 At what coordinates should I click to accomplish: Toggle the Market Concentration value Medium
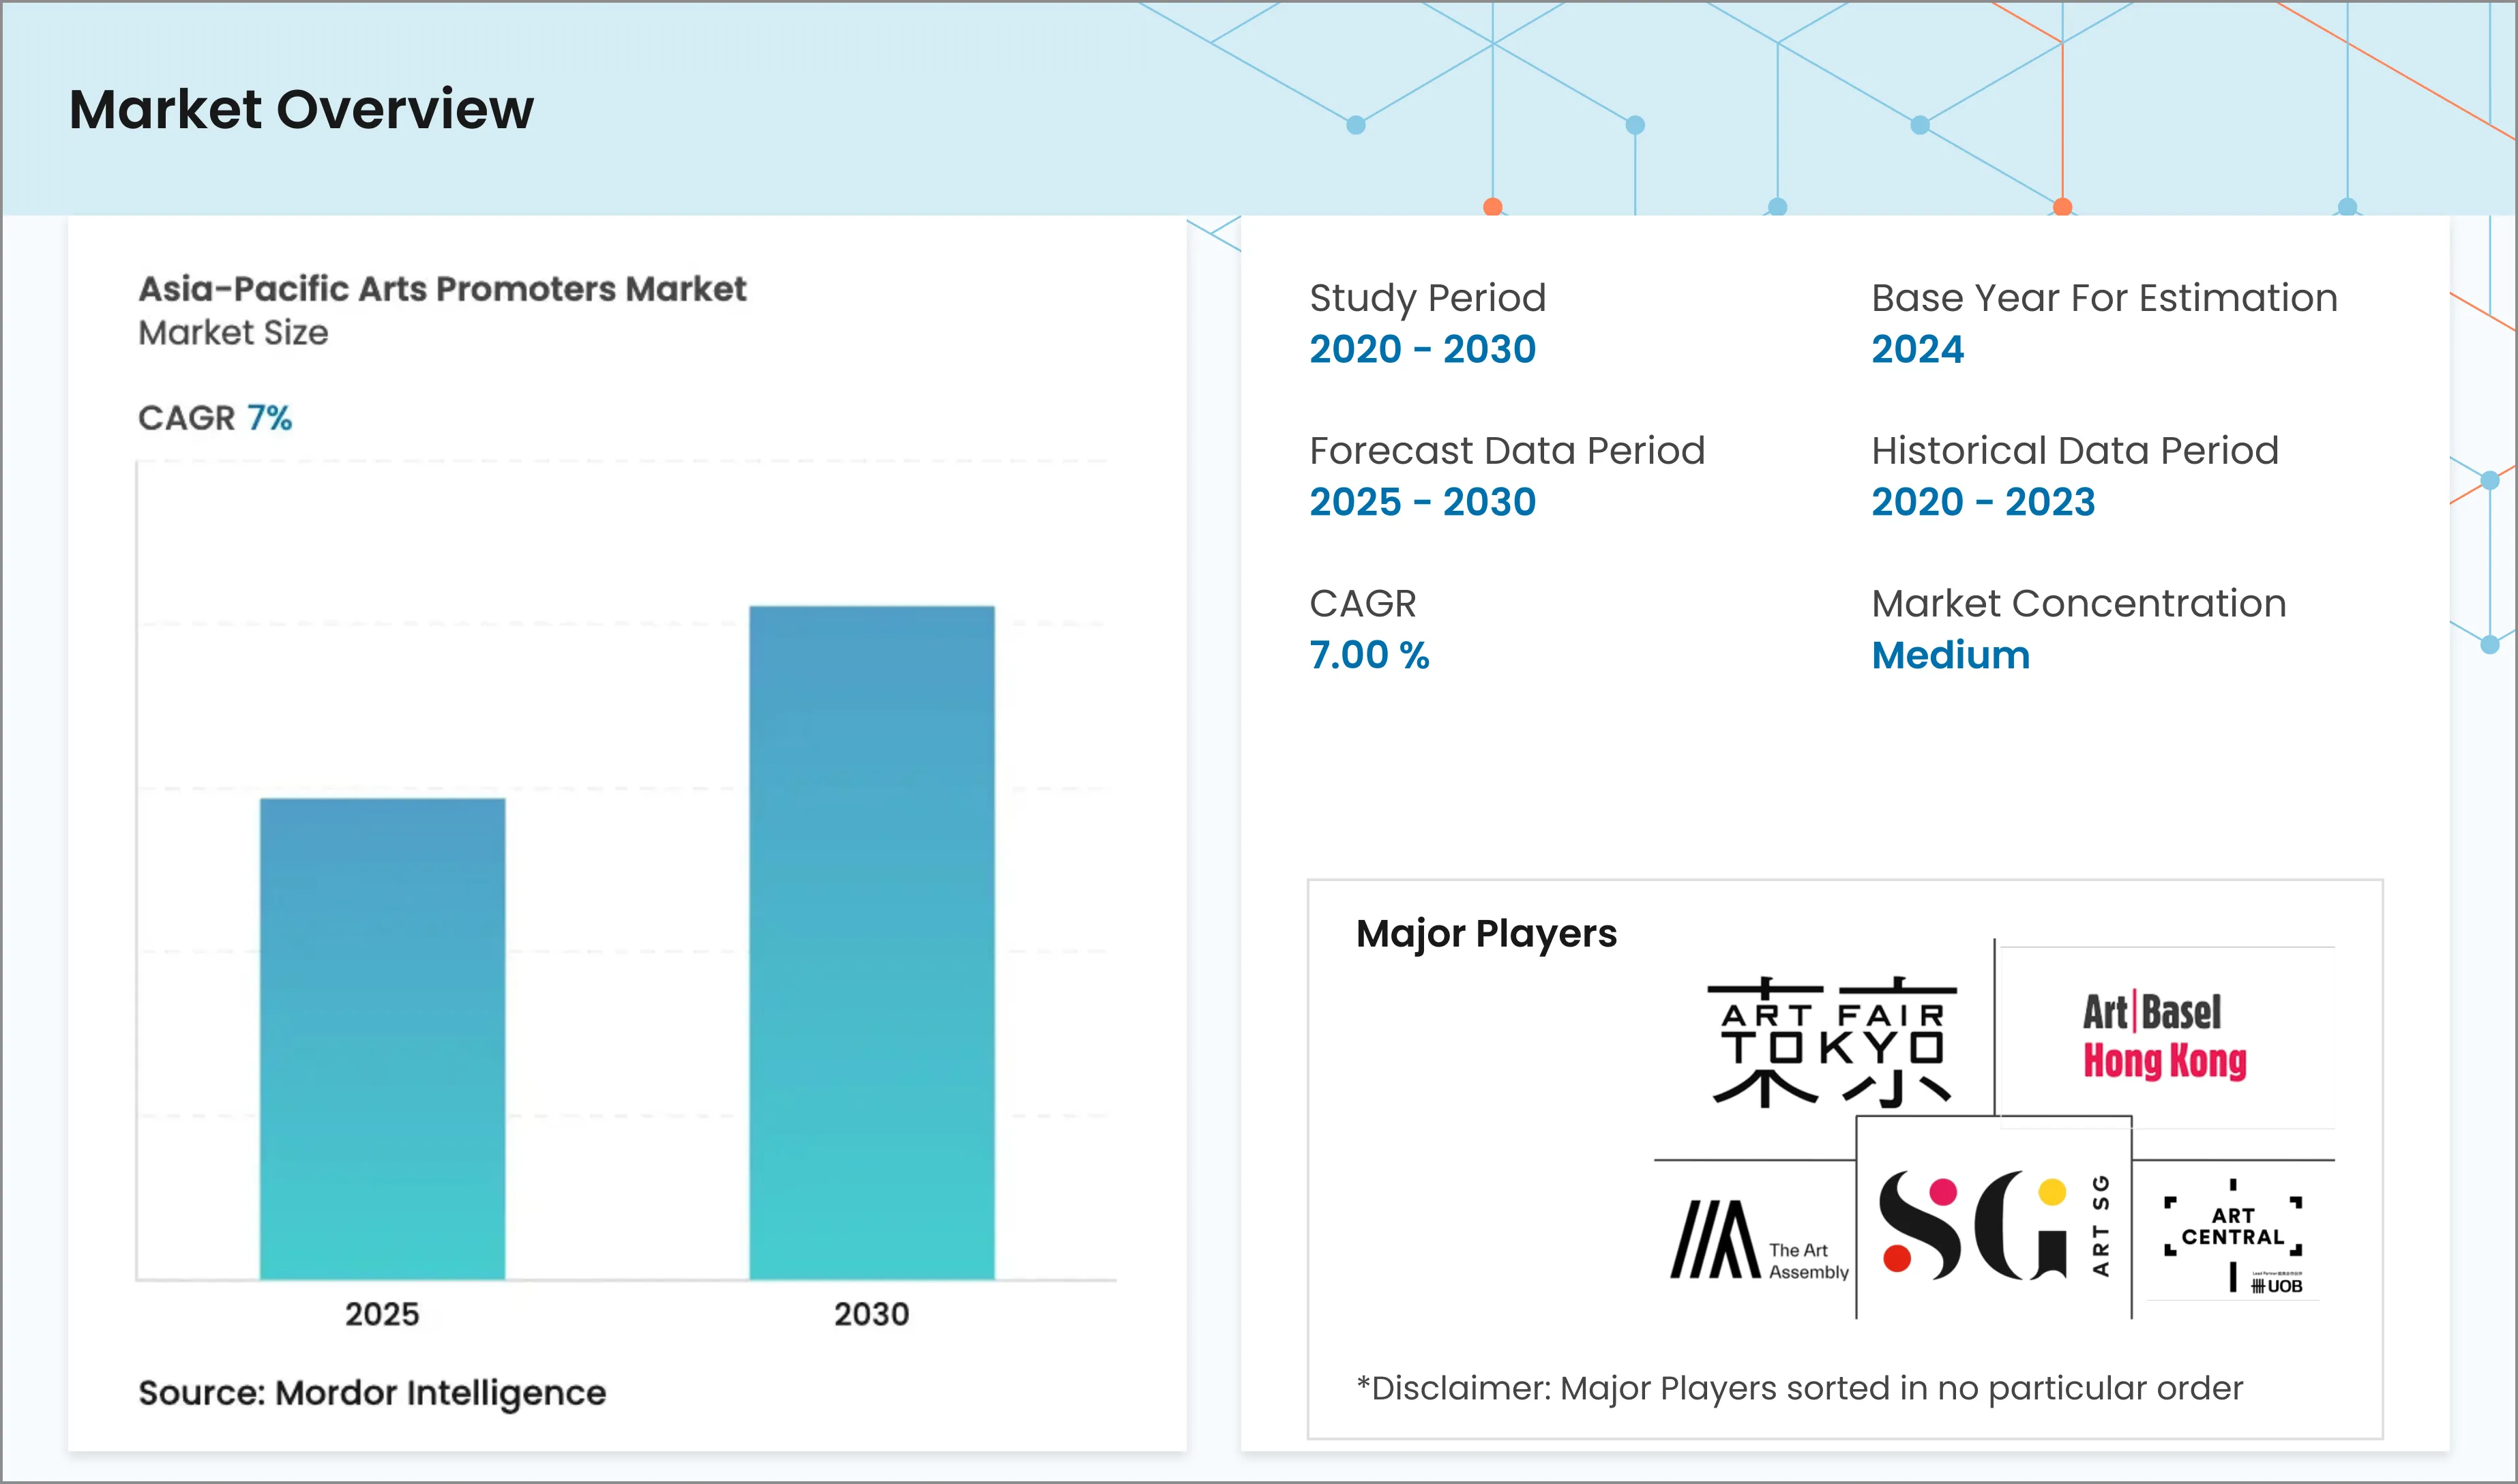1950,655
